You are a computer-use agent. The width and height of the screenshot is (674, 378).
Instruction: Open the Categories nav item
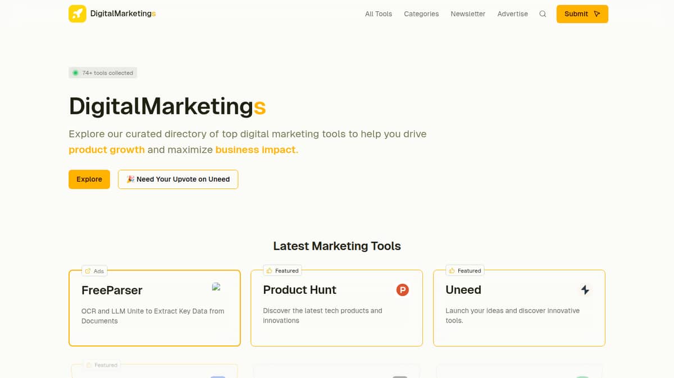421,14
